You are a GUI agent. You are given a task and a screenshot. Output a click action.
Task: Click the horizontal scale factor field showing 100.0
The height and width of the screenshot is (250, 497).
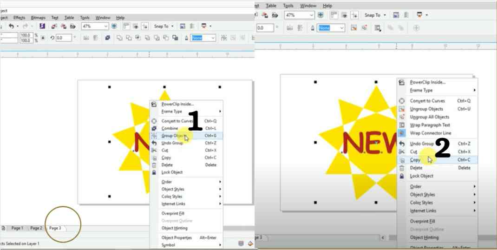25,35
